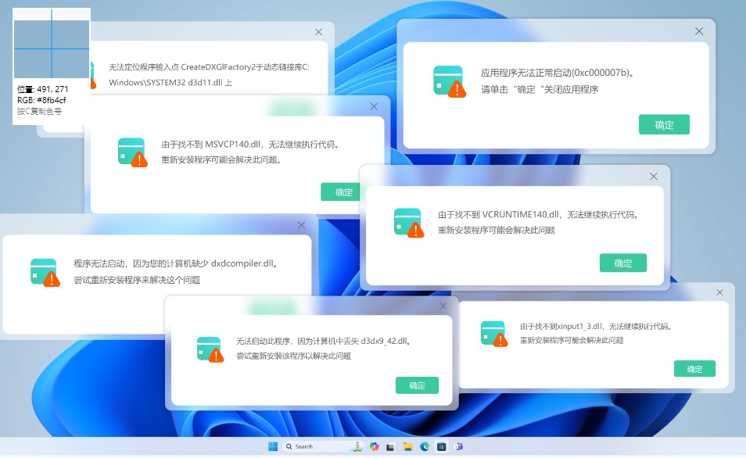Click 确定 in the xinput1_3.dll dialog
Screen dimensions: 746x458
(x=694, y=369)
